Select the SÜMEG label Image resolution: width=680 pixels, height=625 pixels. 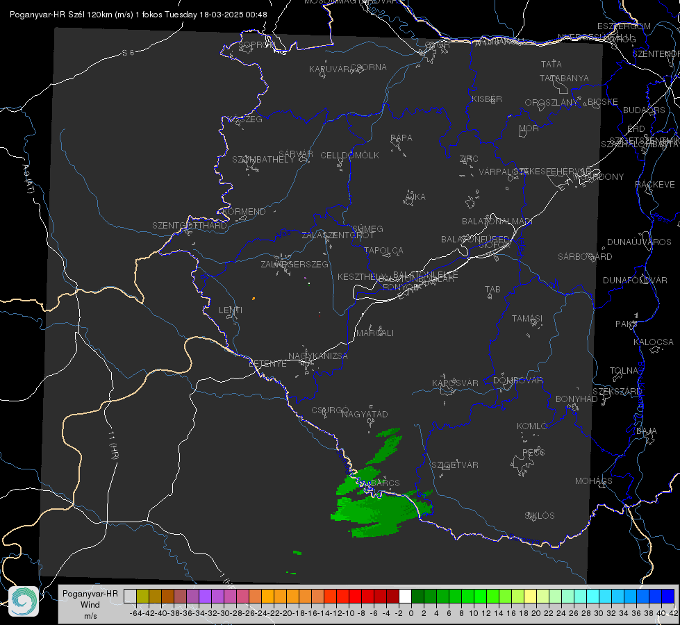tap(367, 228)
